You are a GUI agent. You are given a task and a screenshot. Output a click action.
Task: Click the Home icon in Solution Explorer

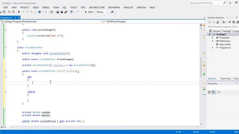(218, 22)
